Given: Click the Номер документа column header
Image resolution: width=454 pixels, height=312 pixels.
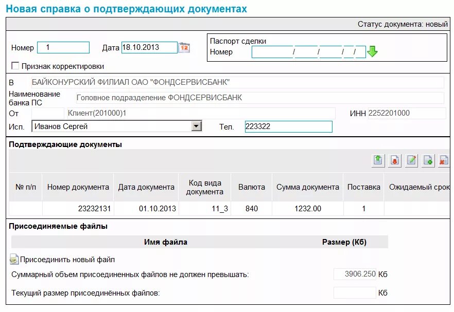Looking at the screenshot, I should (78, 187).
